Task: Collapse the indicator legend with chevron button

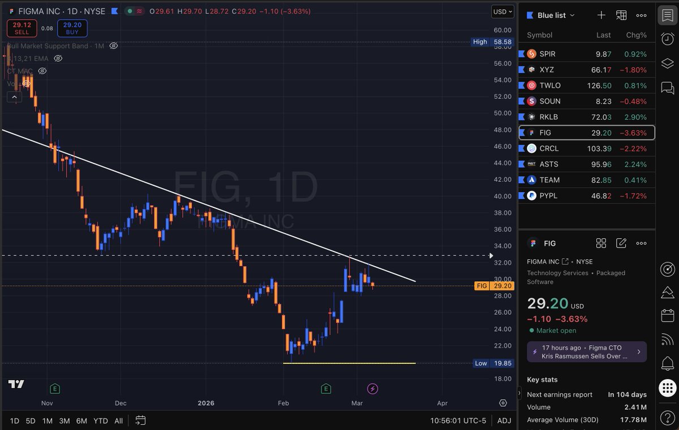Action: coord(15,97)
